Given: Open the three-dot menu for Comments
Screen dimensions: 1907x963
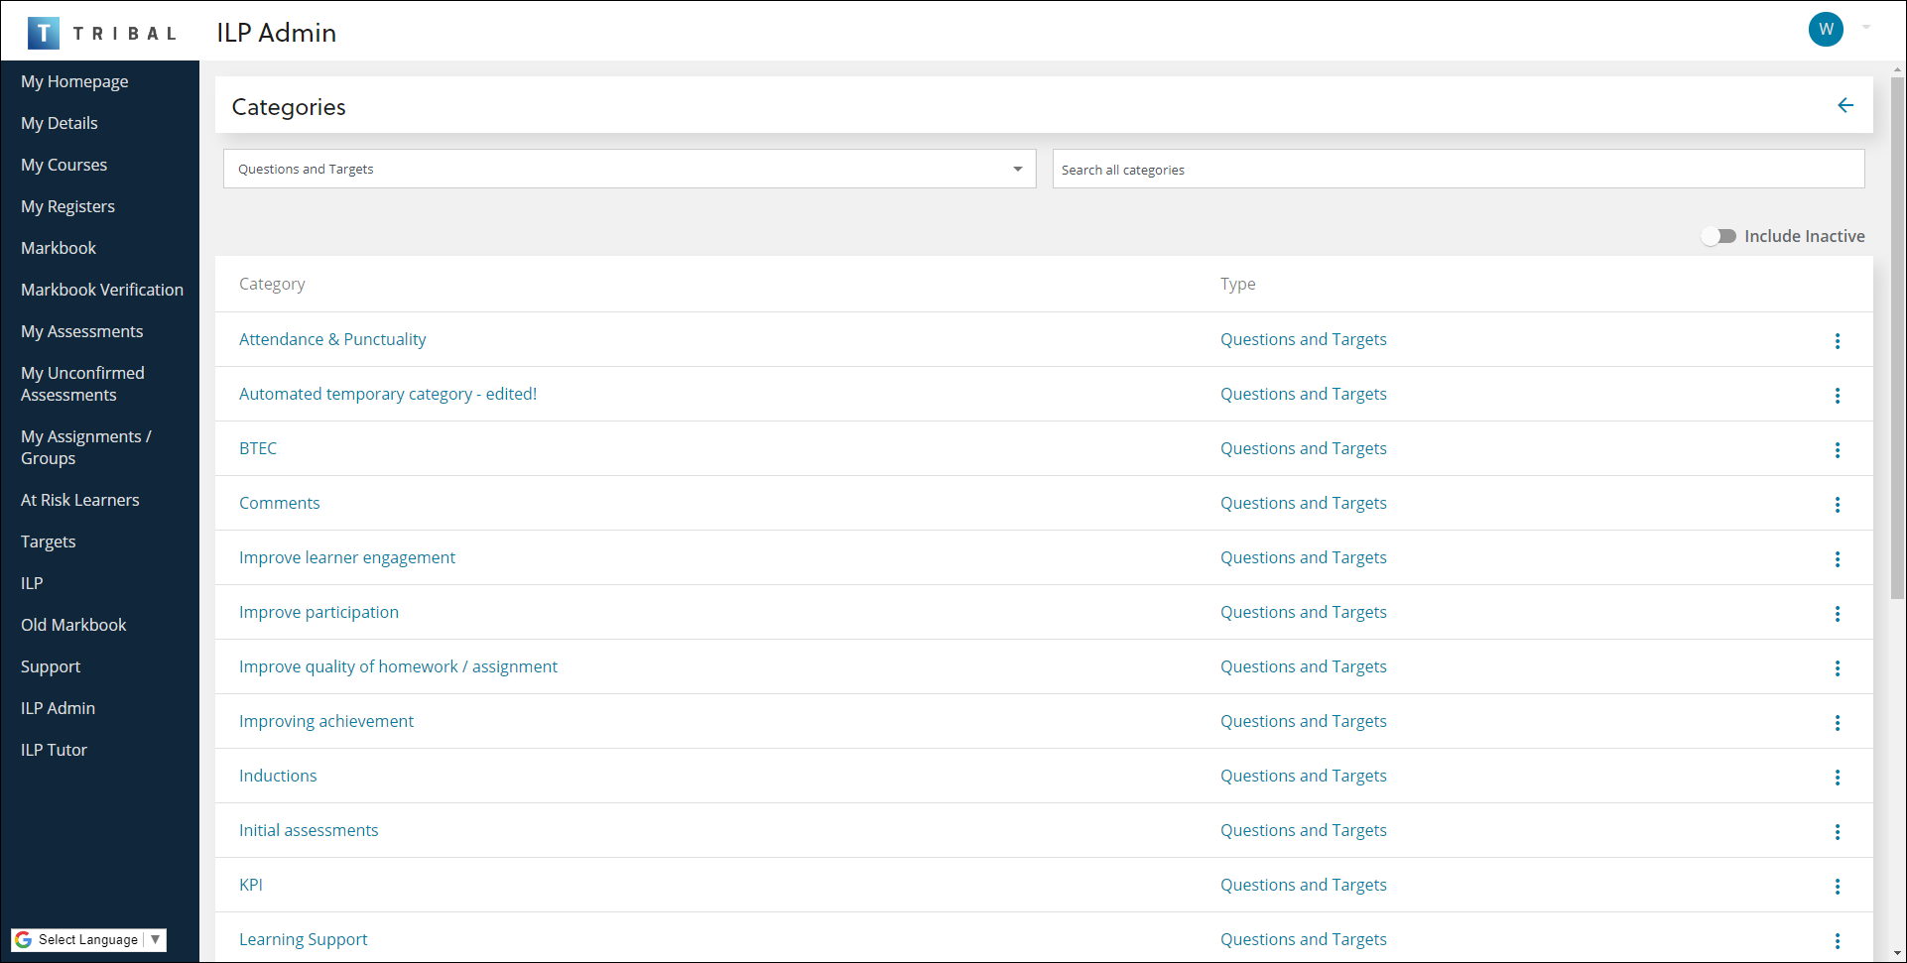Looking at the screenshot, I should (1838, 505).
